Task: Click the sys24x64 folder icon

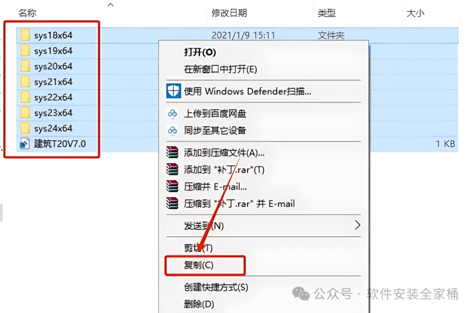Action: tap(25, 128)
